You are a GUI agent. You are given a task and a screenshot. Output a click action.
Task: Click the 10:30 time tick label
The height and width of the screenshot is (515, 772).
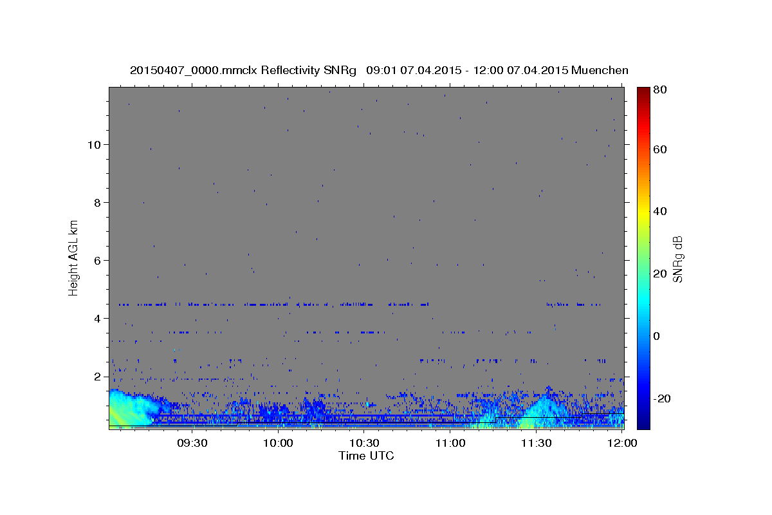pyautogui.click(x=364, y=443)
